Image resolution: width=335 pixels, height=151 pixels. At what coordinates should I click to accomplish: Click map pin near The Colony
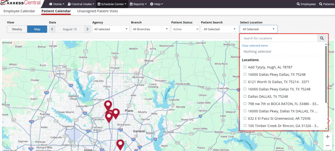[x=108, y=105]
